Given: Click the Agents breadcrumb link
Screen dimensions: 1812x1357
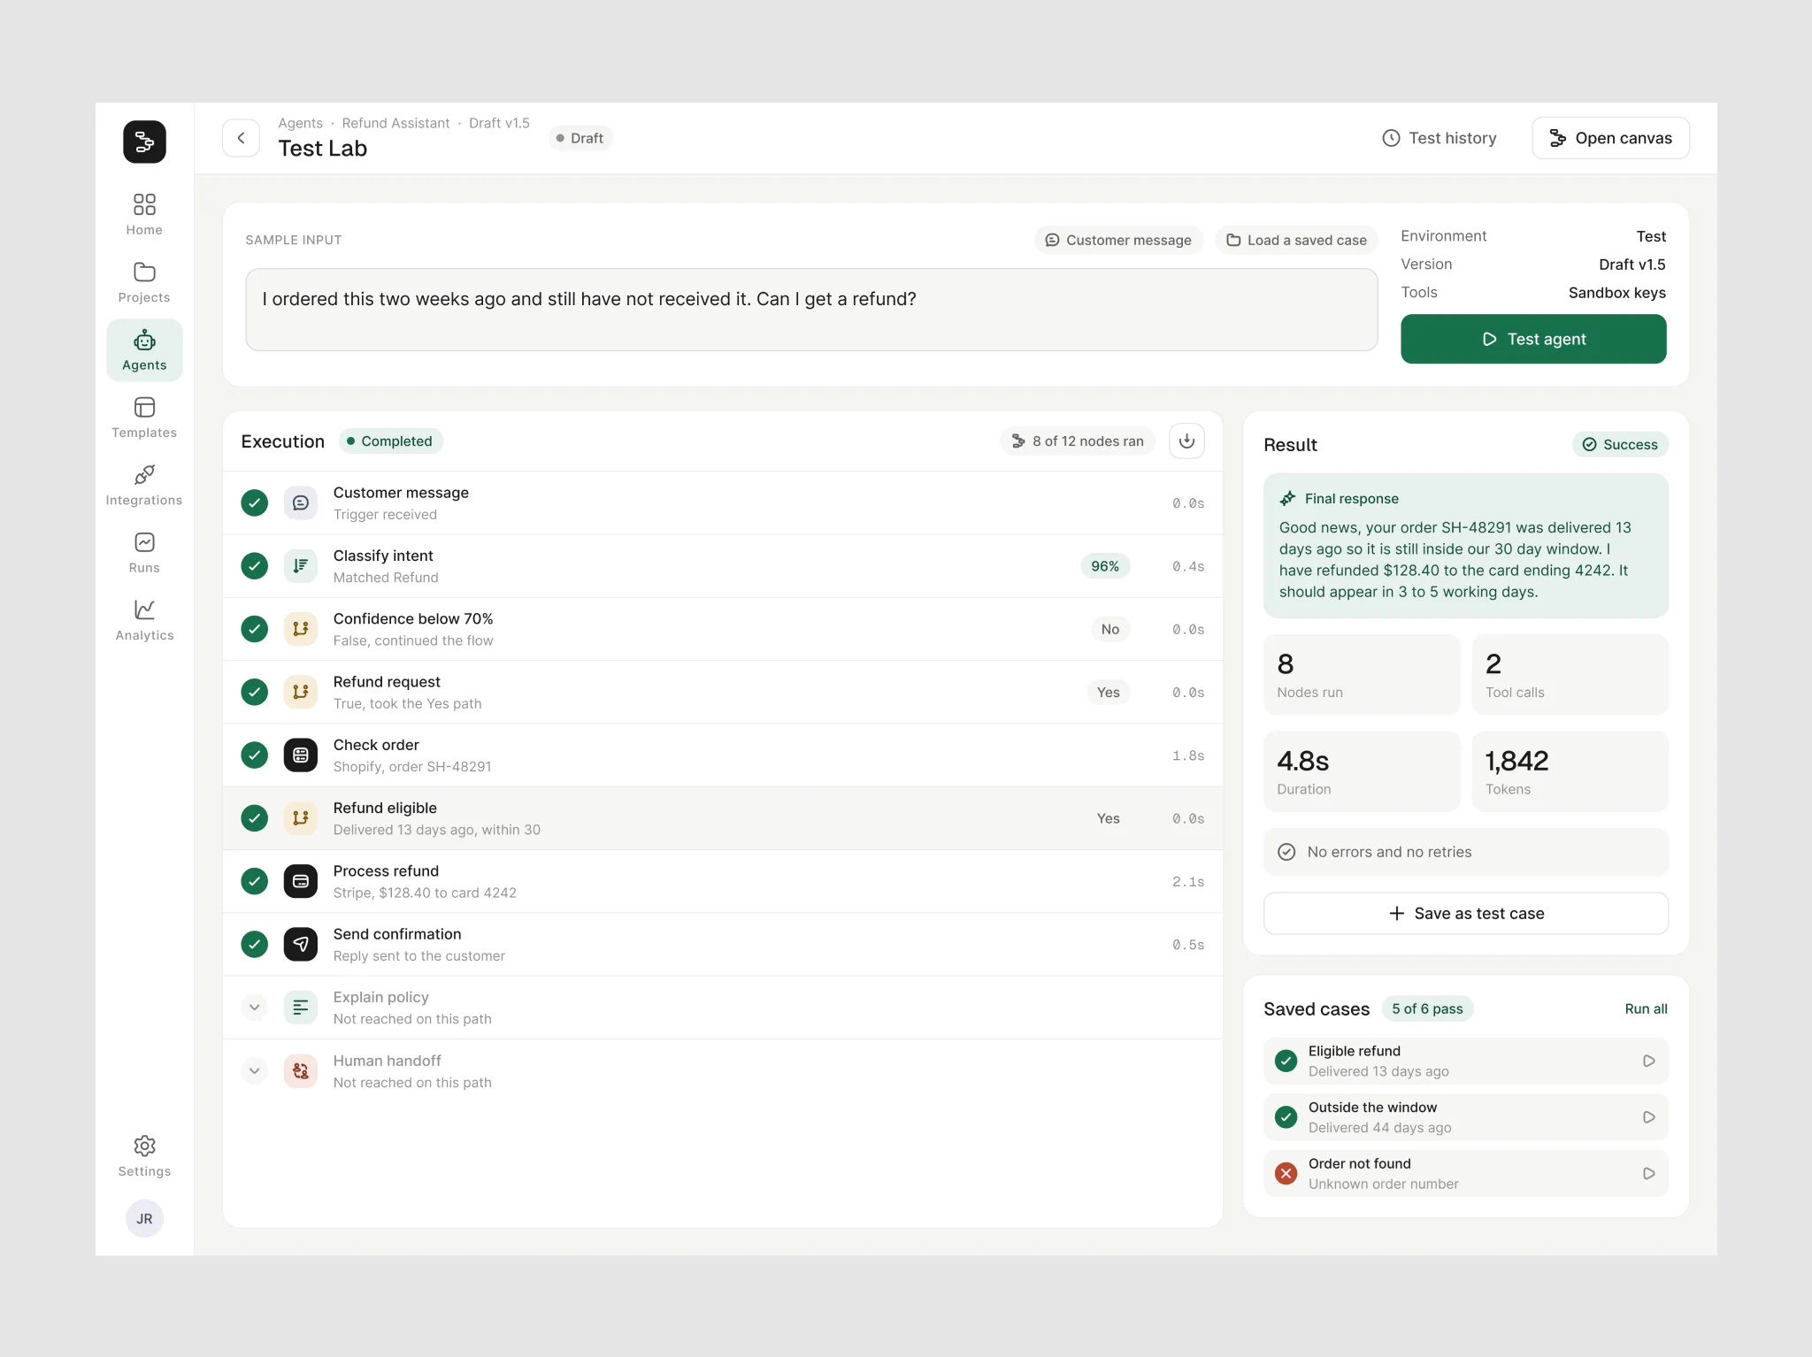Looking at the screenshot, I should 300,123.
